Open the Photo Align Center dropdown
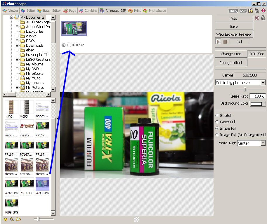The width and height of the screenshot is (267, 224). coord(263,143)
